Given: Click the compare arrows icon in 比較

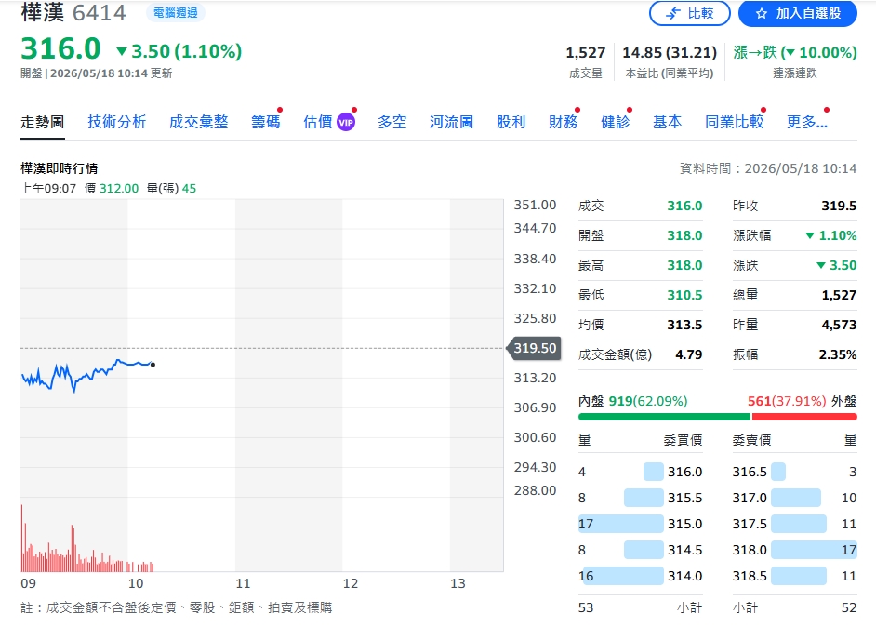Looking at the screenshot, I should pyautogui.click(x=674, y=13).
